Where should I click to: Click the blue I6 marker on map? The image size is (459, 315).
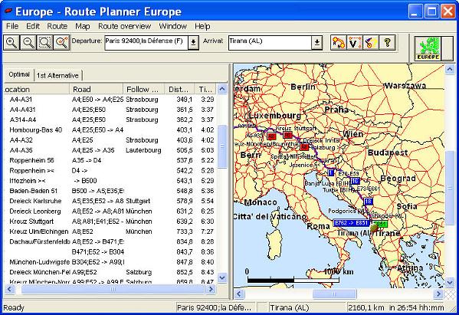pyautogui.click(x=355, y=181)
